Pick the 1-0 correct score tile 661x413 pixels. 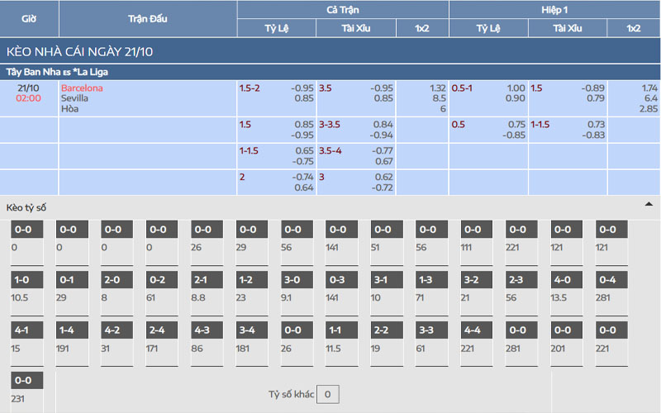point(24,280)
